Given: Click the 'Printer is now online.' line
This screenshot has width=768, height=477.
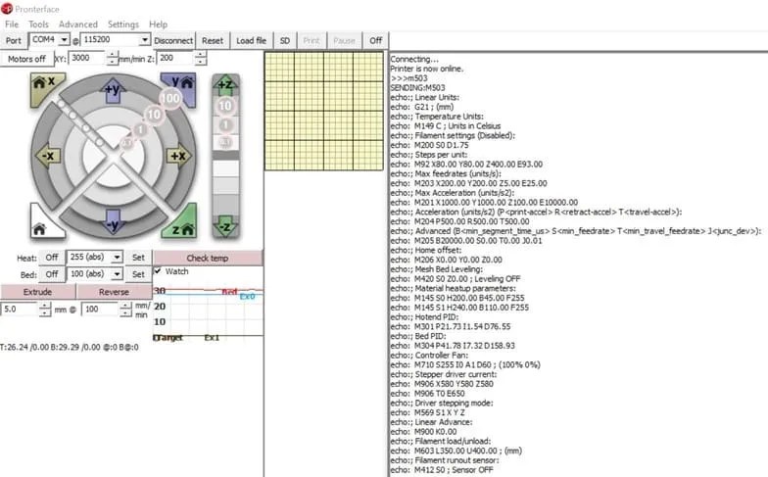Looking at the screenshot, I should [x=427, y=69].
